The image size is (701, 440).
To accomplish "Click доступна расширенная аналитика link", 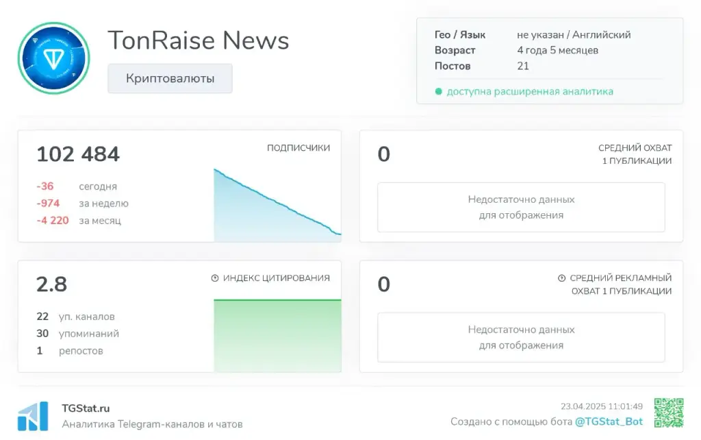I will pyautogui.click(x=530, y=91).
